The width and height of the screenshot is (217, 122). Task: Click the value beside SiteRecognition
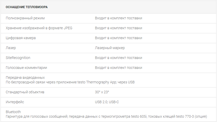(119, 58)
